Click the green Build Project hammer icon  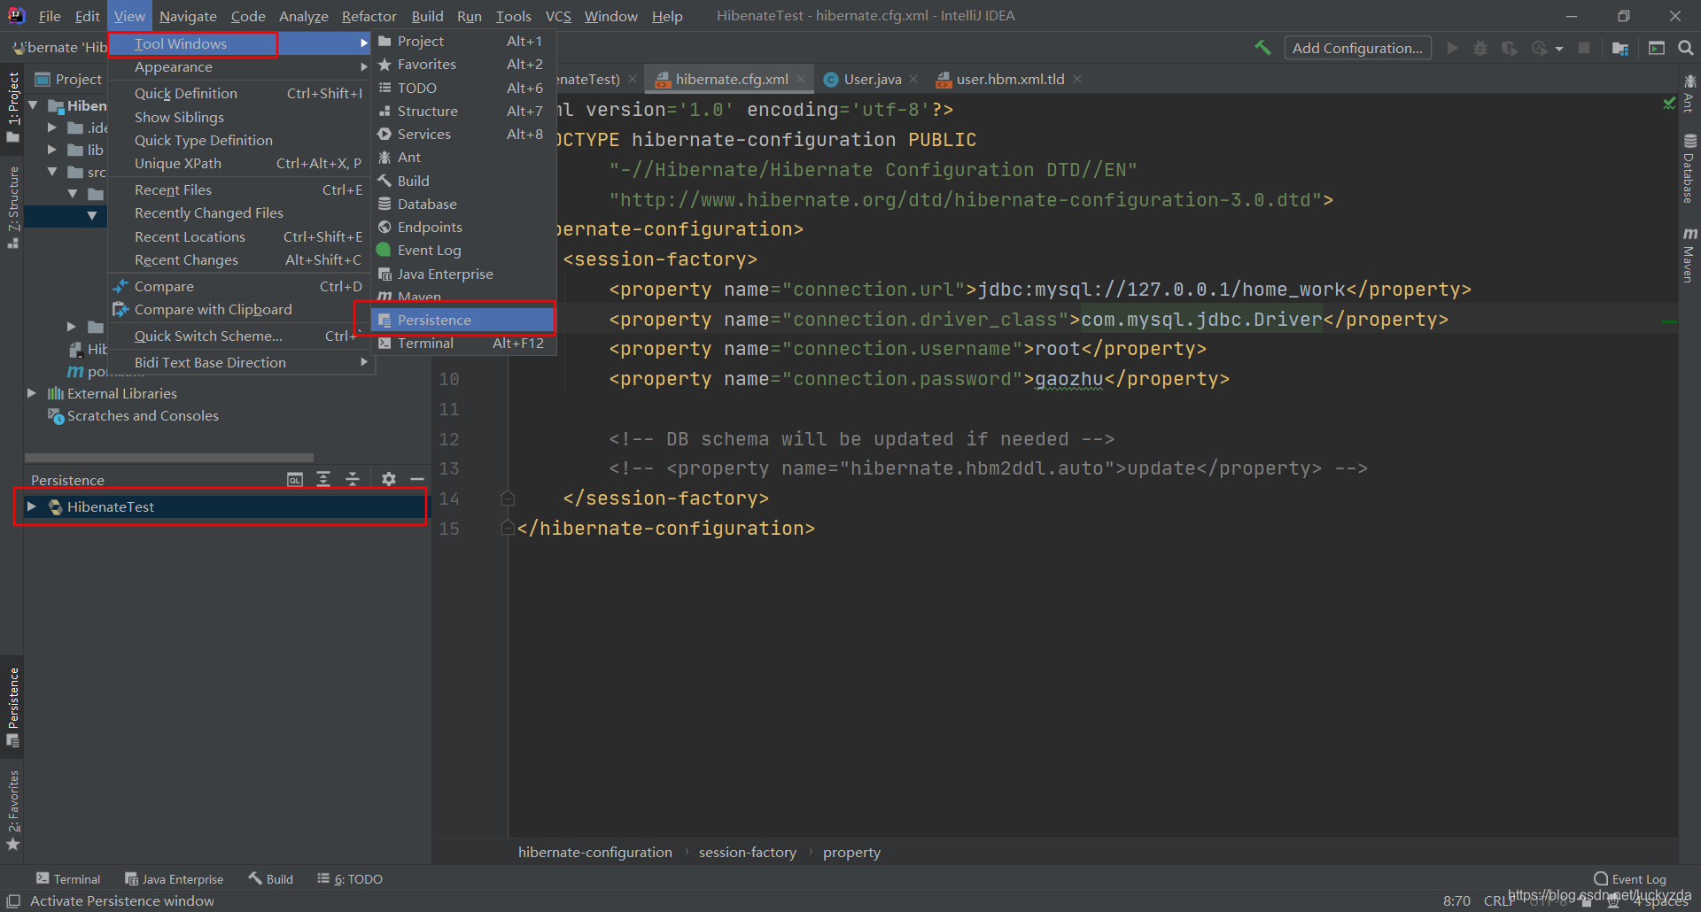tap(1262, 48)
